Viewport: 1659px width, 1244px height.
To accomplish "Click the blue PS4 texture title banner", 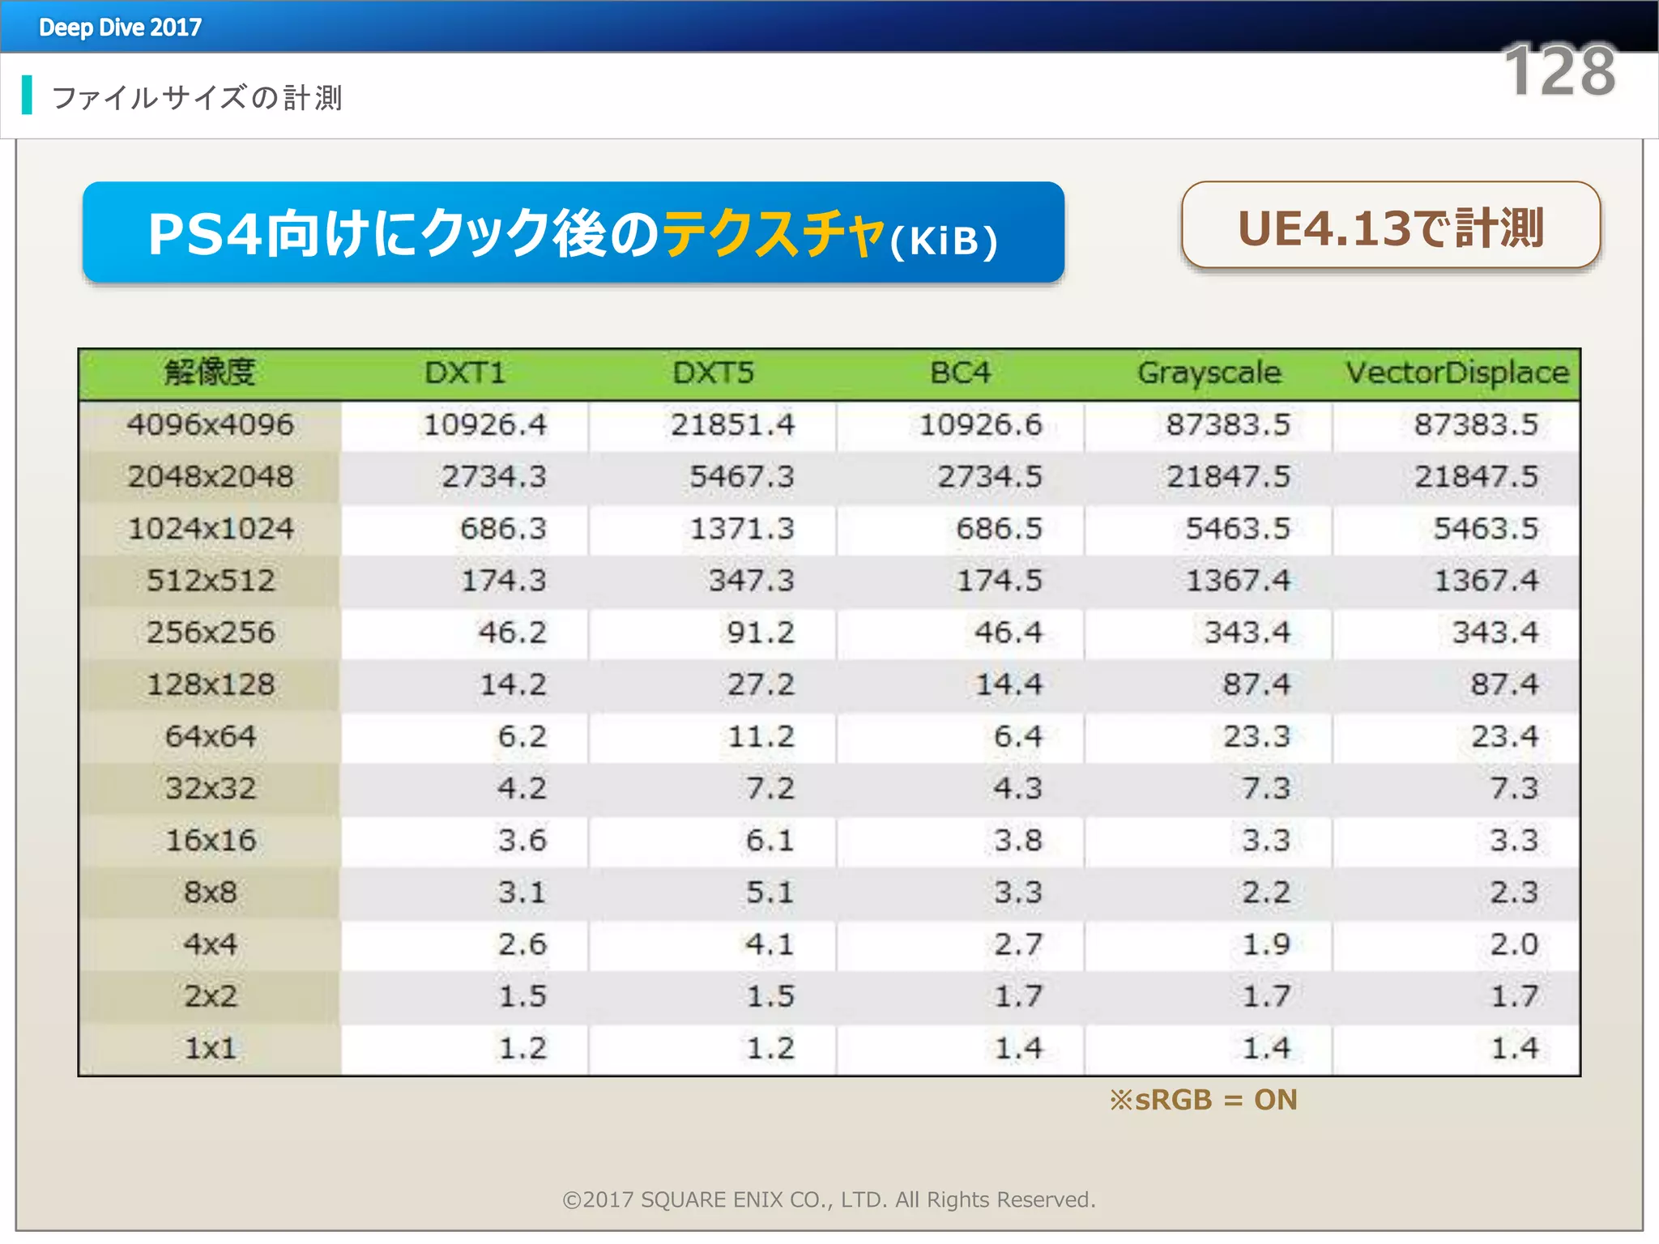I will click(573, 232).
